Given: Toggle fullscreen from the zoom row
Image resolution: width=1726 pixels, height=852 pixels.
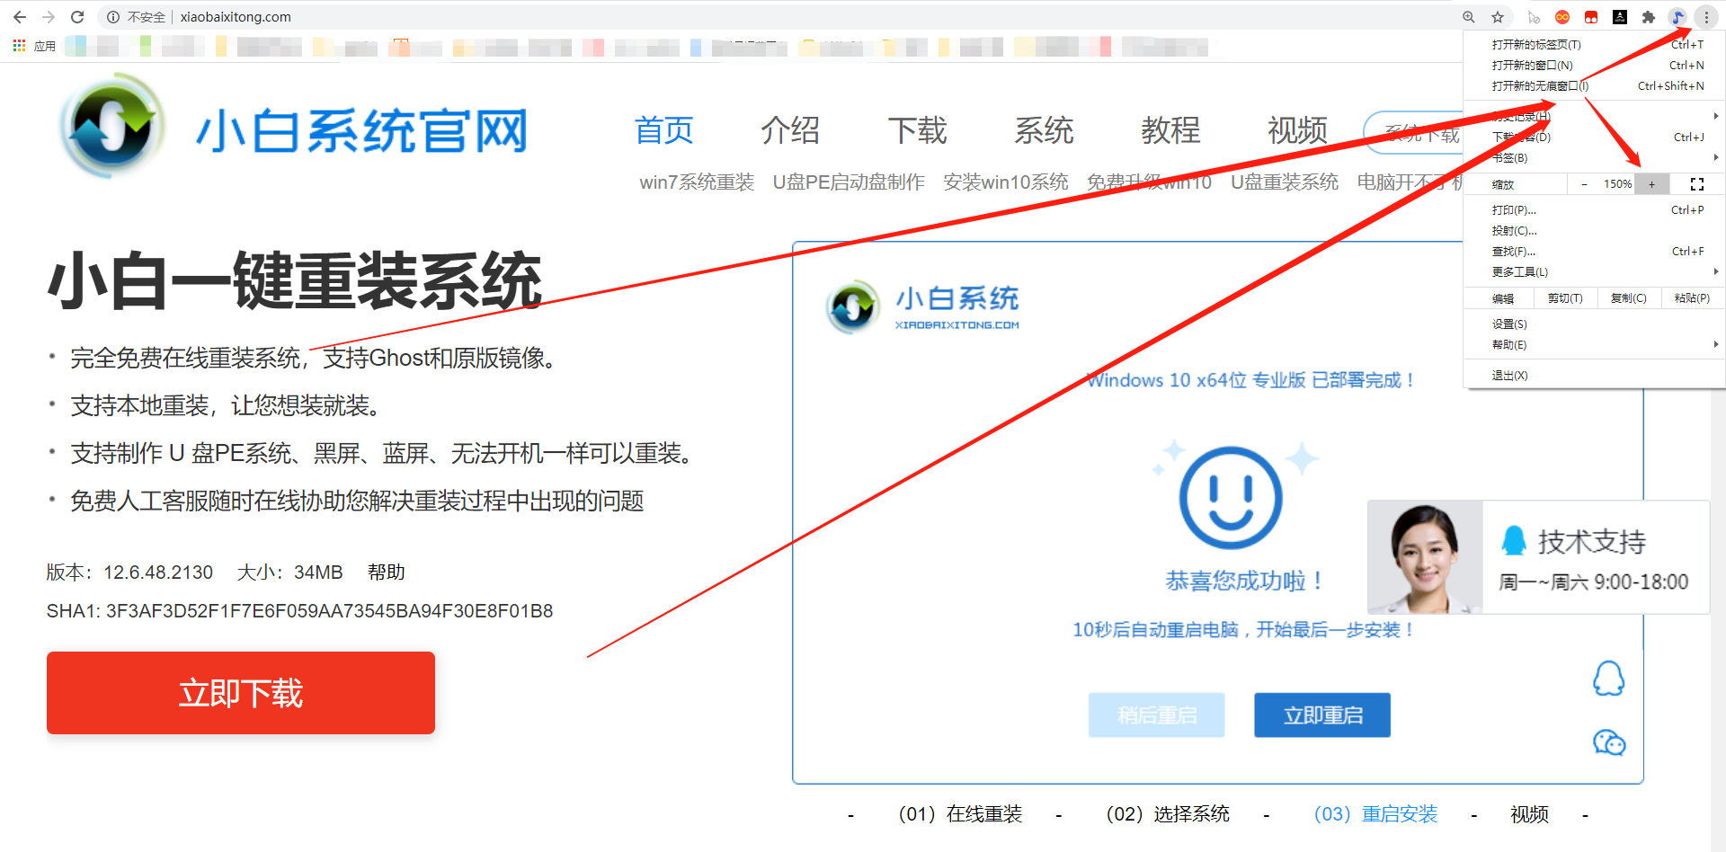Looking at the screenshot, I should (x=1697, y=184).
